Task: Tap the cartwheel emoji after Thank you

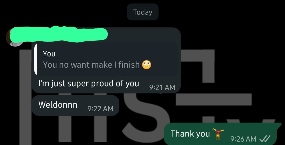Action: coord(218,134)
